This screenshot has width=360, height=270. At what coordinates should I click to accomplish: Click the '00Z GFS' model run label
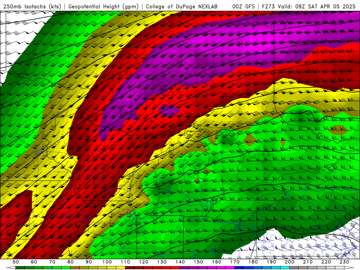(243, 7)
